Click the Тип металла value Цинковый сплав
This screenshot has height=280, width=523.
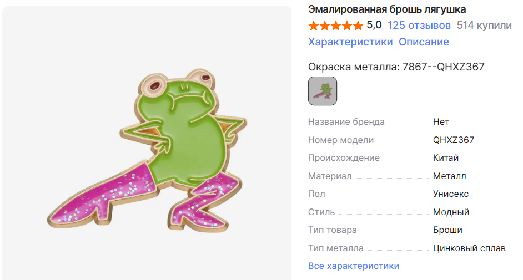(x=469, y=248)
